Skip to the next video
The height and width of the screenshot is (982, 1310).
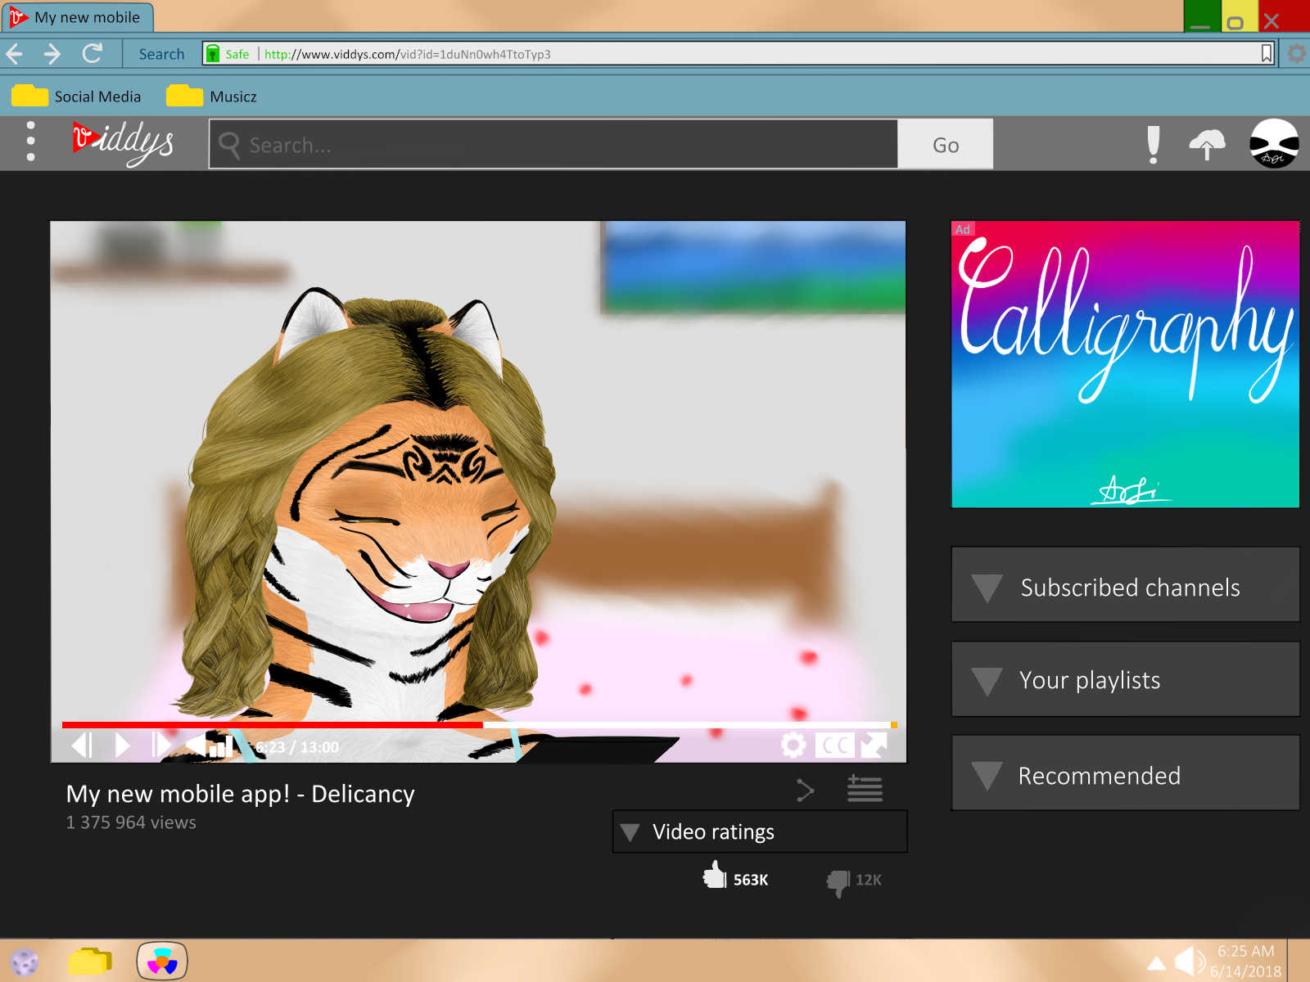(x=160, y=746)
